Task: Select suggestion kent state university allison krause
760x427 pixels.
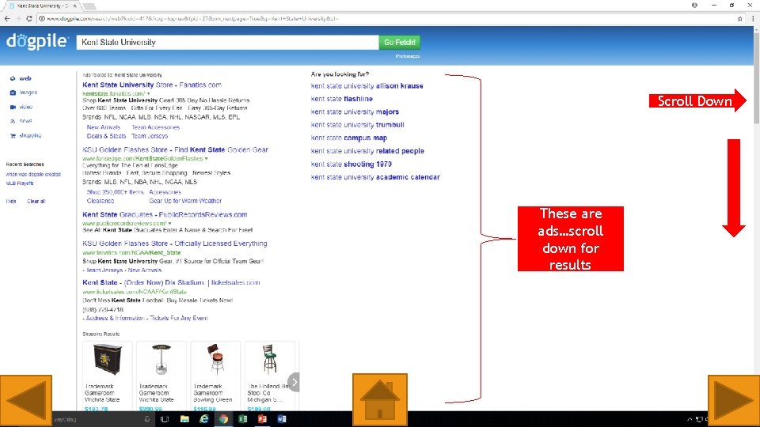Action: [367, 85]
